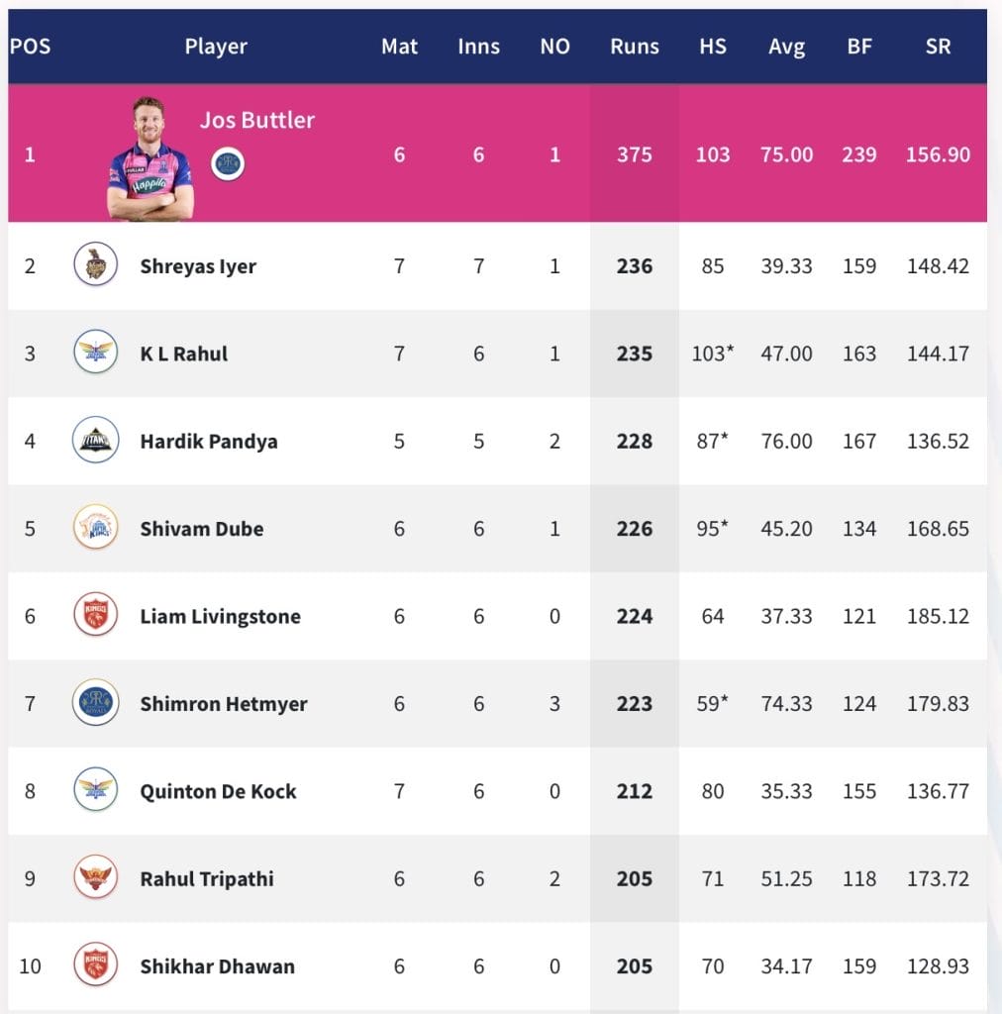Click K L Rahul's Lucknow team logo
The width and height of the screenshot is (1002, 1014).
[95, 353]
